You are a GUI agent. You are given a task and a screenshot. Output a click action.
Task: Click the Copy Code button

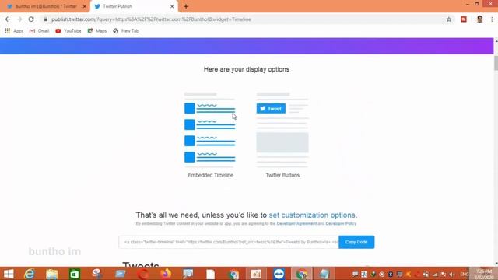(356, 242)
